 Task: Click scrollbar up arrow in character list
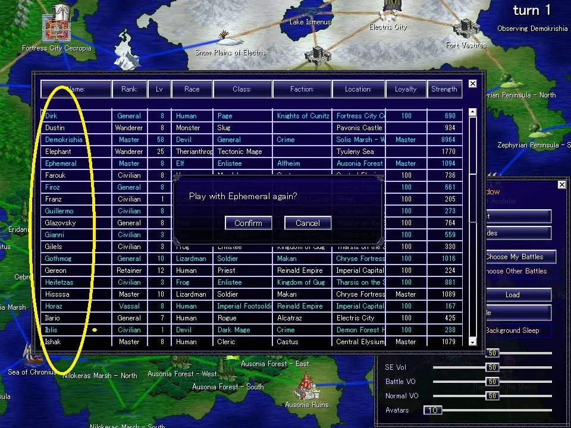tap(473, 112)
